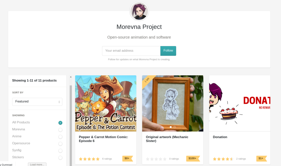Choose the All Products radio option
The image size is (281, 166).
pos(60,123)
